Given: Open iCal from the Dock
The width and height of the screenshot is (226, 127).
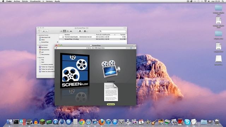Looking at the screenshot, I should tap(141, 122).
